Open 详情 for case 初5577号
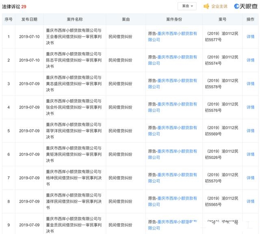Screen dimensions: 260x234 [x=250, y=37]
